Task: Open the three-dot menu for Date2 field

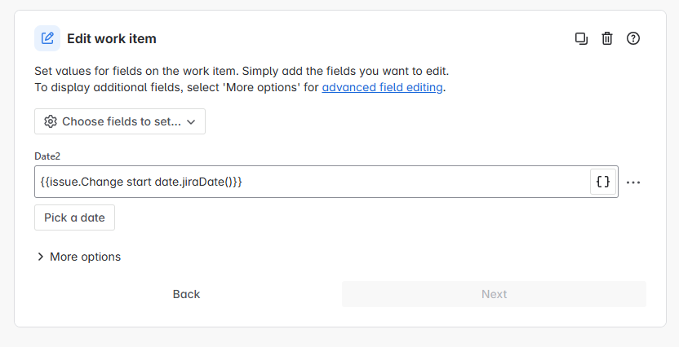Action: tap(633, 182)
